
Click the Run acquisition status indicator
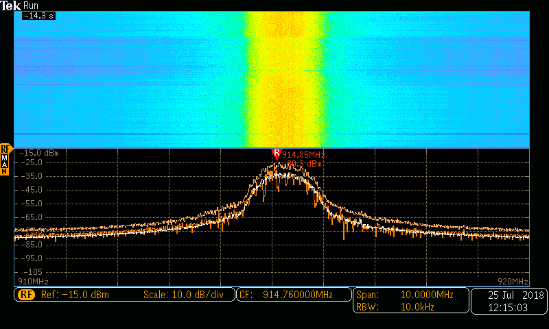(x=32, y=5)
